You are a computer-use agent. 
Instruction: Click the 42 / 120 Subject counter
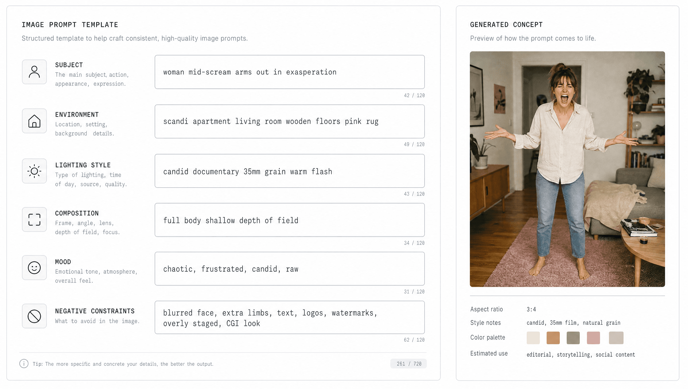pyautogui.click(x=414, y=95)
